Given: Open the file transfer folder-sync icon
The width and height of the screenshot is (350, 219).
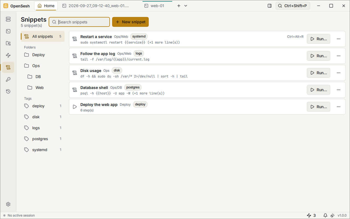Looking at the screenshot, I should point(8,43).
